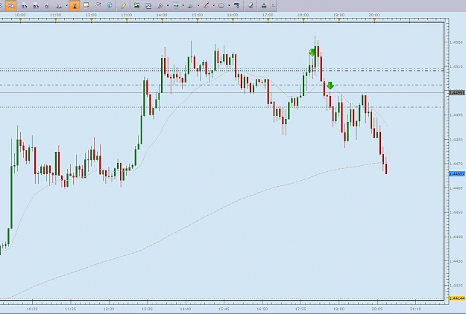
Task: Select the ellipse shape drawing tool
Action: pyautogui.click(x=221, y=6)
